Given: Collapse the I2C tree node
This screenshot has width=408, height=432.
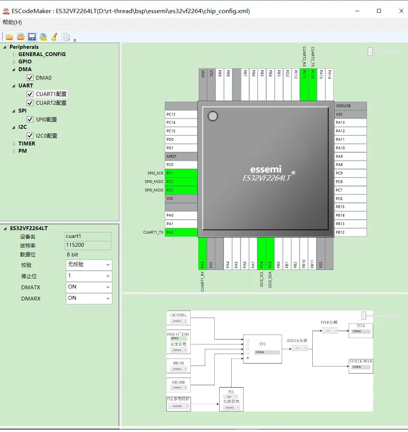Looking at the screenshot, I should point(14,127).
